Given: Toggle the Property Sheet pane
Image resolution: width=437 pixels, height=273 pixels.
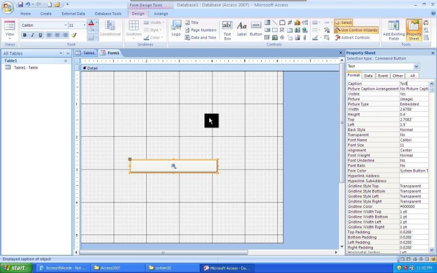Looking at the screenshot, I should pos(414,30).
